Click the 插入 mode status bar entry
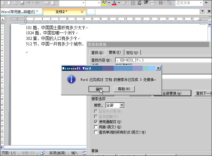 coord(75,153)
